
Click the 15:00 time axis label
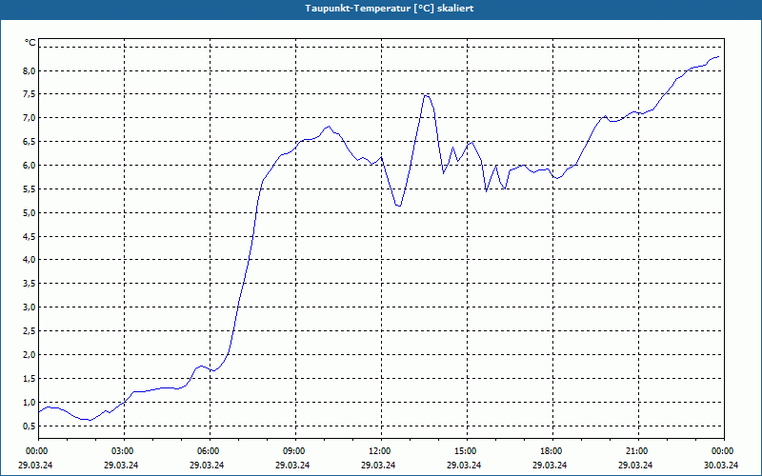pyautogui.click(x=467, y=451)
